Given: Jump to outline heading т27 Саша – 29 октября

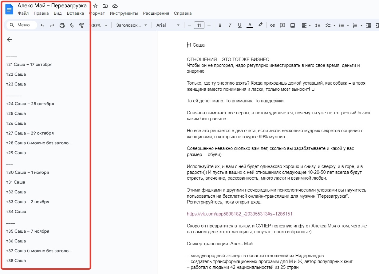Looking at the screenshot, I should click(30, 133).
